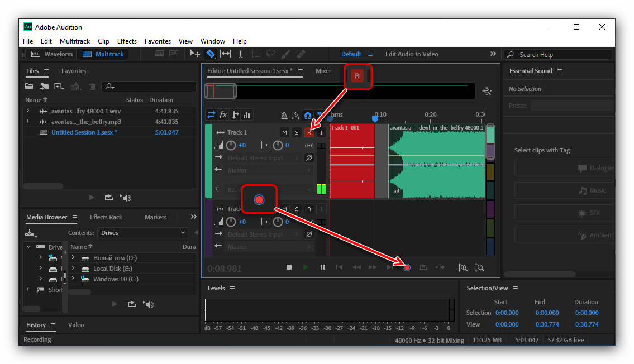Image resolution: width=634 pixels, height=364 pixels.
Task: Open the Multitrack menu
Action: click(75, 41)
